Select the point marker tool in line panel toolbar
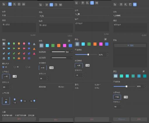Viewport: 149px width, 123px height. (x=47, y=5)
